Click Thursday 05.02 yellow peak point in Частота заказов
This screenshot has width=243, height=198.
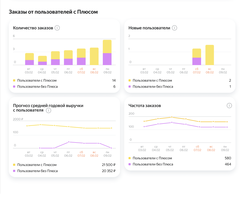171,117
